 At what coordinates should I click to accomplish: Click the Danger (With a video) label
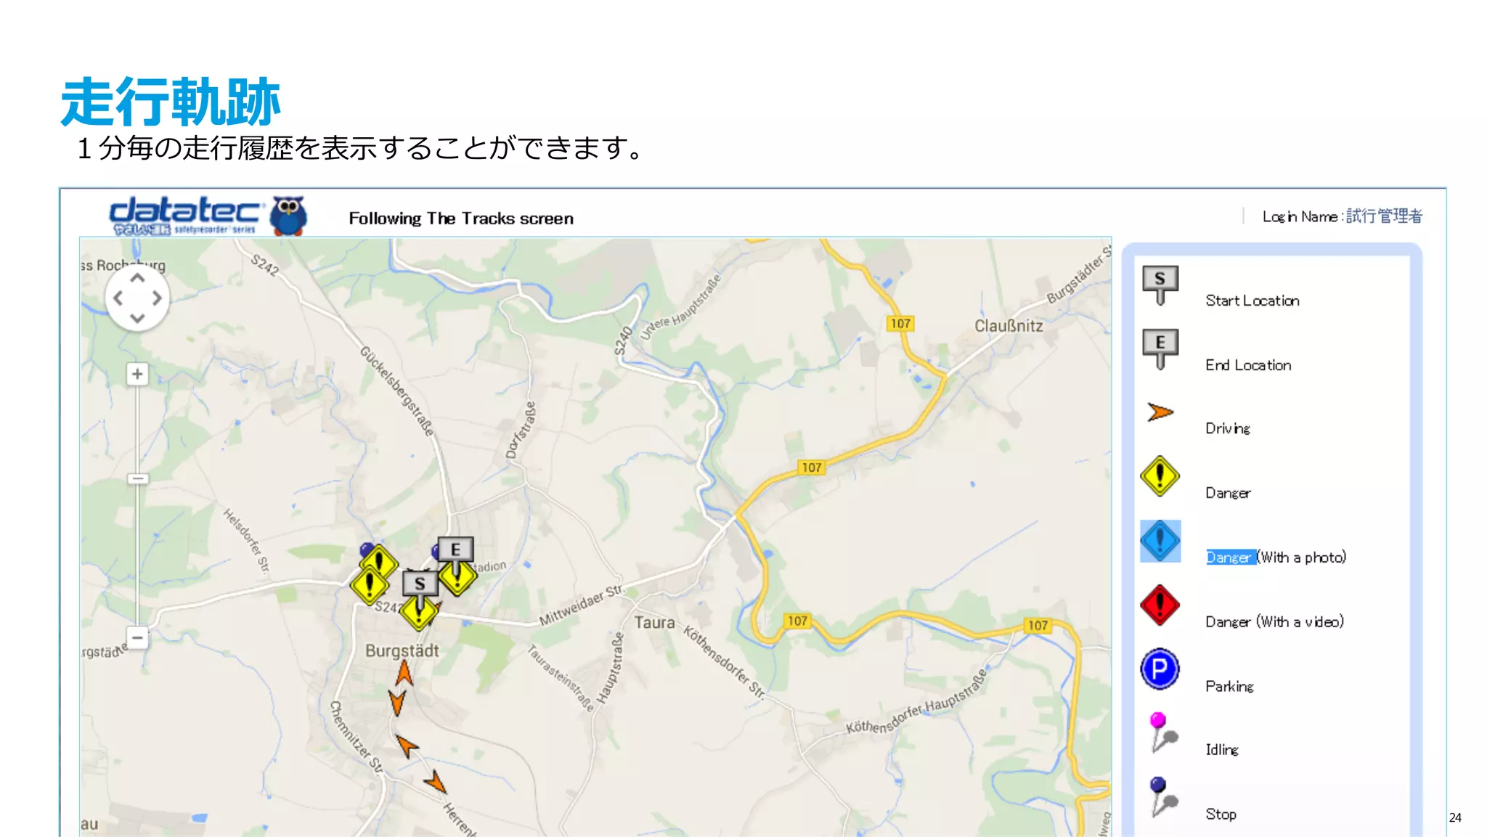[1274, 621]
